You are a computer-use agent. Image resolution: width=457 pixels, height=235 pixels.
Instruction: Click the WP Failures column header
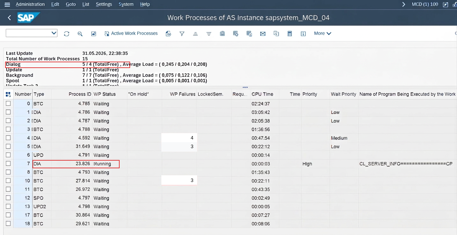point(179,94)
